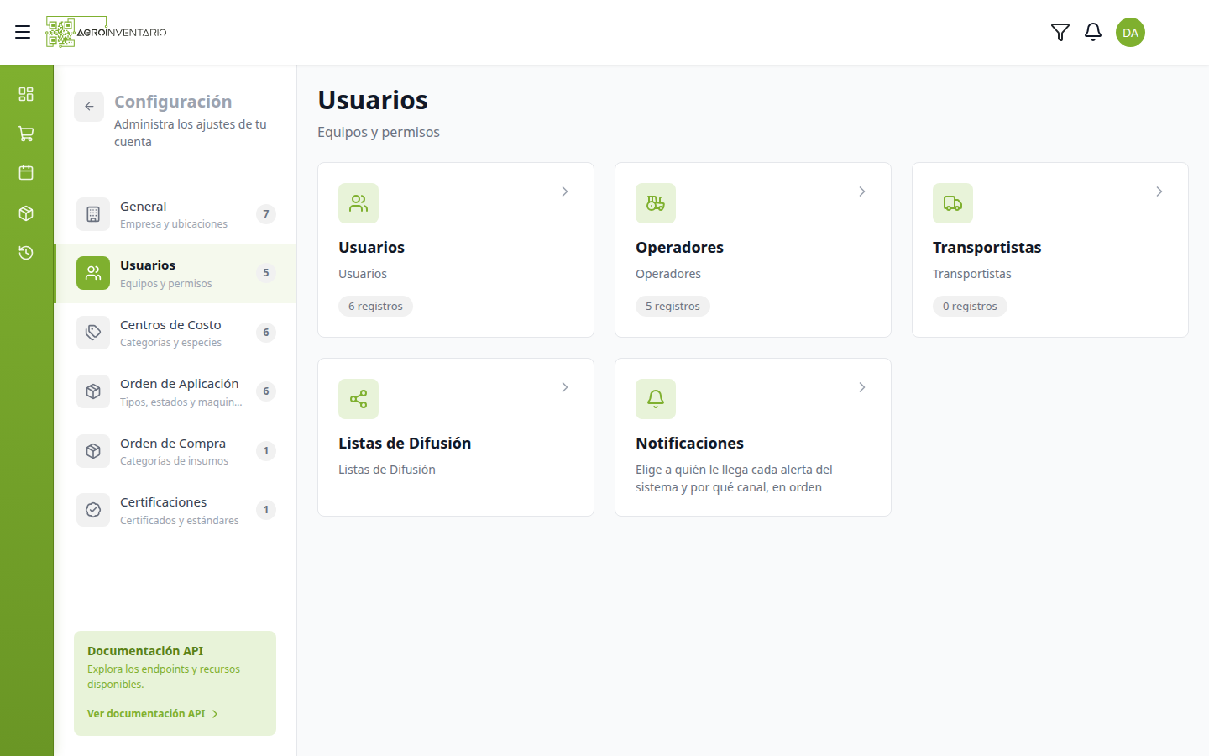The width and height of the screenshot is (1209, 756).
Task: Click the Certificaciones shield check icon
Action: click(93, 510)
